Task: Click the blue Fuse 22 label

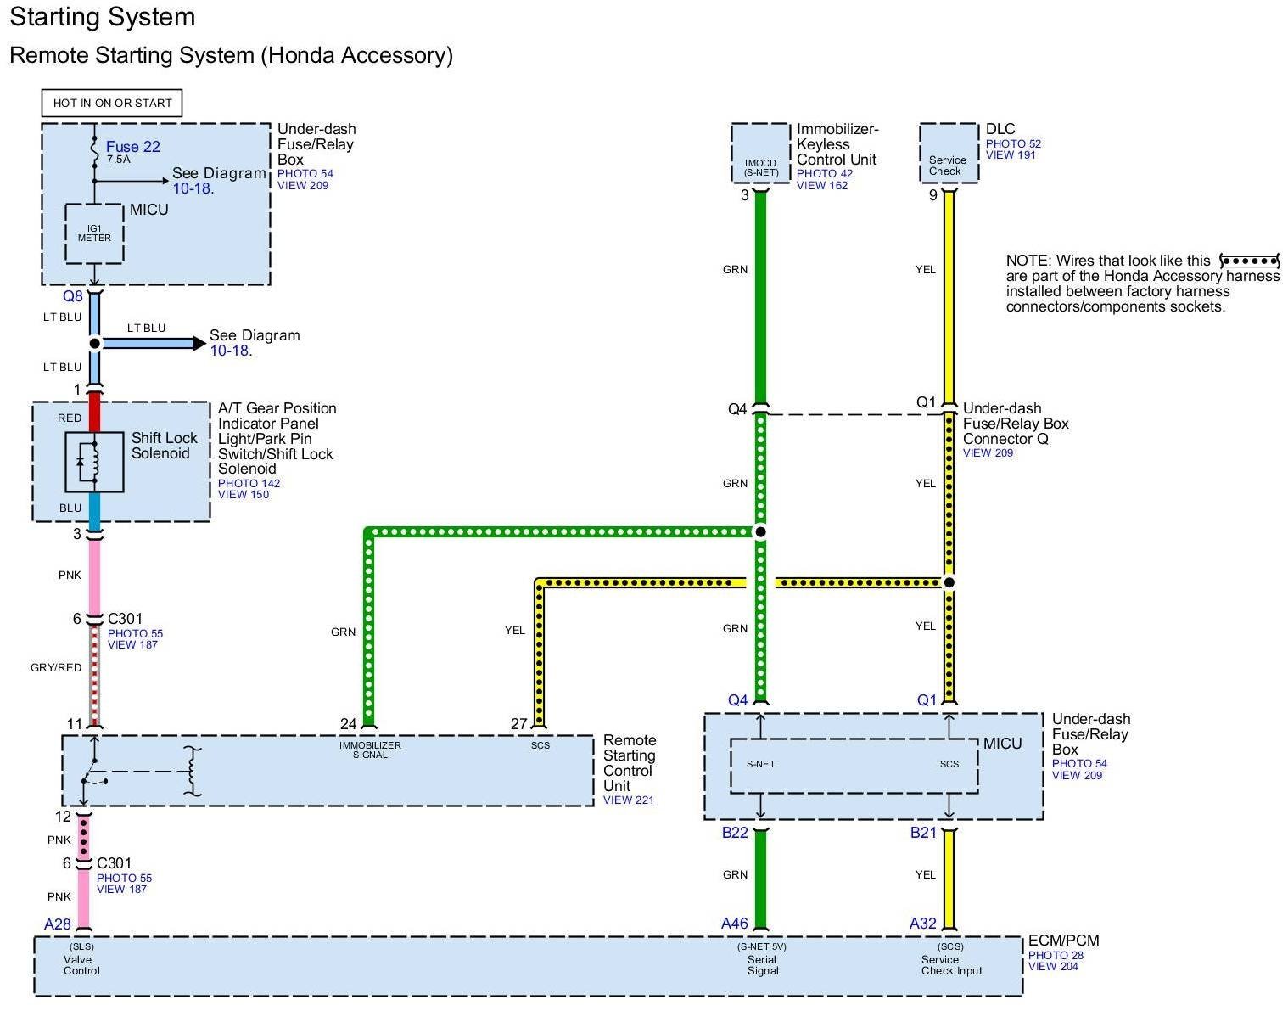Action: (132, 147)
